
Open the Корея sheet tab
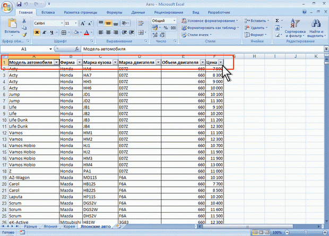(x=69, y=226)
